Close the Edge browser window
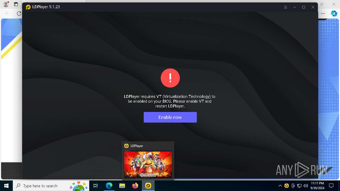This screenshot has width=340, height=191. [334, 4]
